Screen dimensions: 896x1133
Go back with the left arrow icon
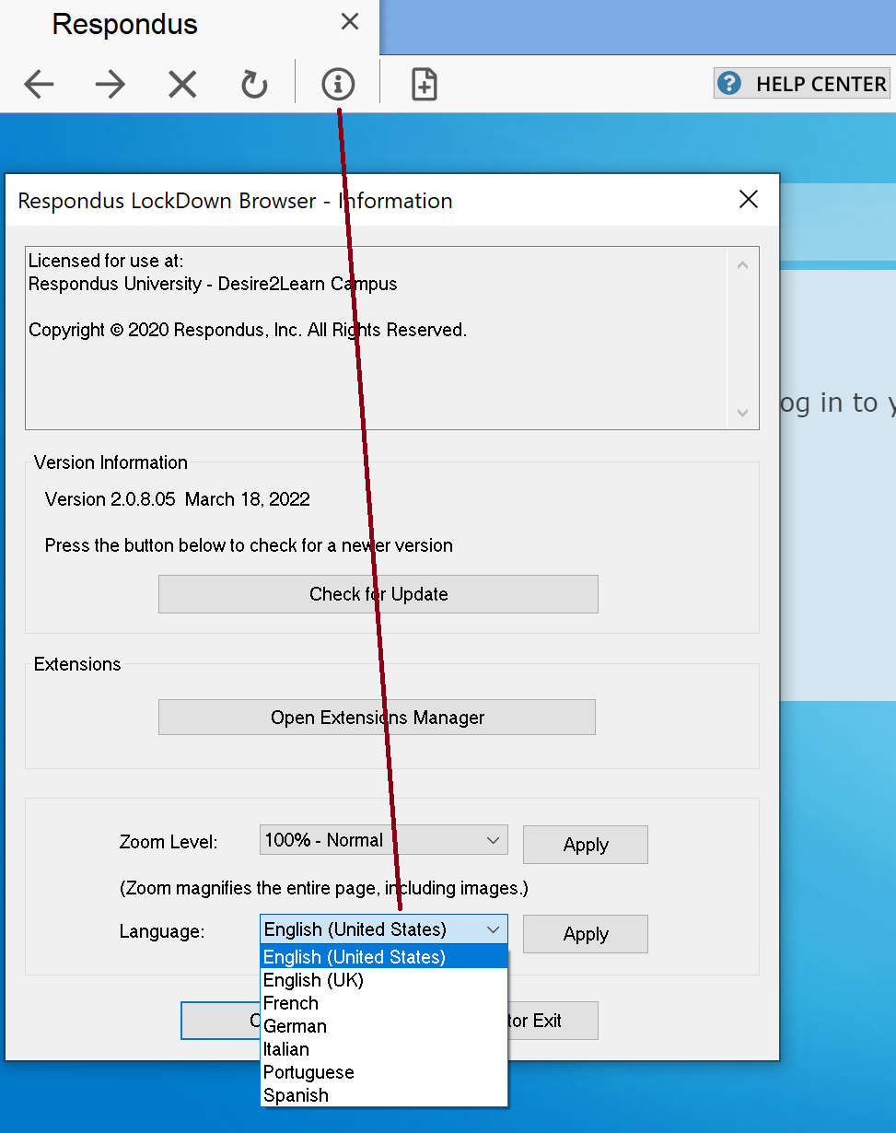[39, 85]
